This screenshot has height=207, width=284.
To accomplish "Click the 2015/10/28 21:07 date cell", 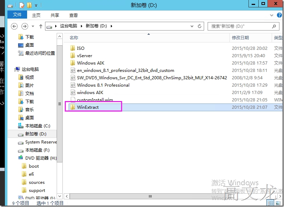I will tap(250, 107).
